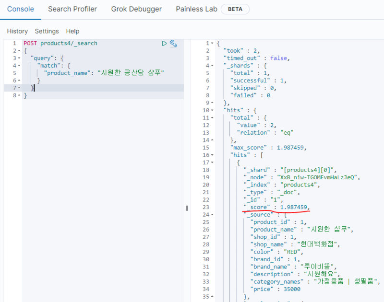Send the request with the play icon
Screen dimensions: 384x302
click(164, 44)
